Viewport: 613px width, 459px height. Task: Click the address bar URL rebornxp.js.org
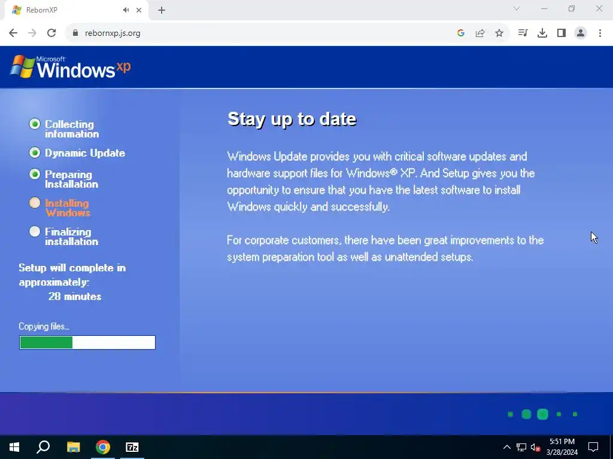pos(113,33)
